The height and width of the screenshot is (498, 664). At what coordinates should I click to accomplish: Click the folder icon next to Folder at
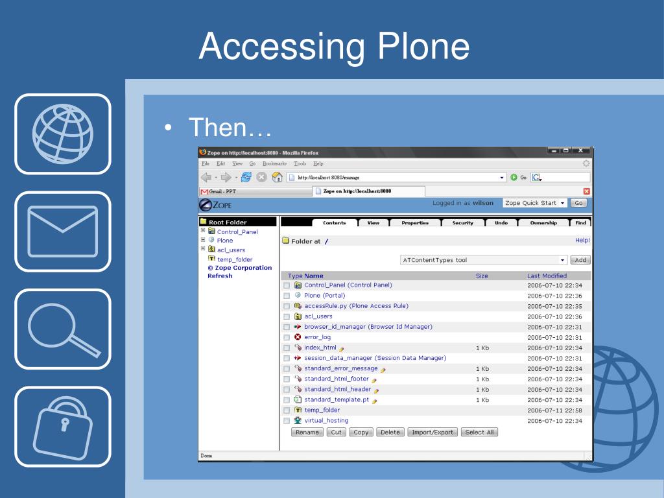pos(286,241)
